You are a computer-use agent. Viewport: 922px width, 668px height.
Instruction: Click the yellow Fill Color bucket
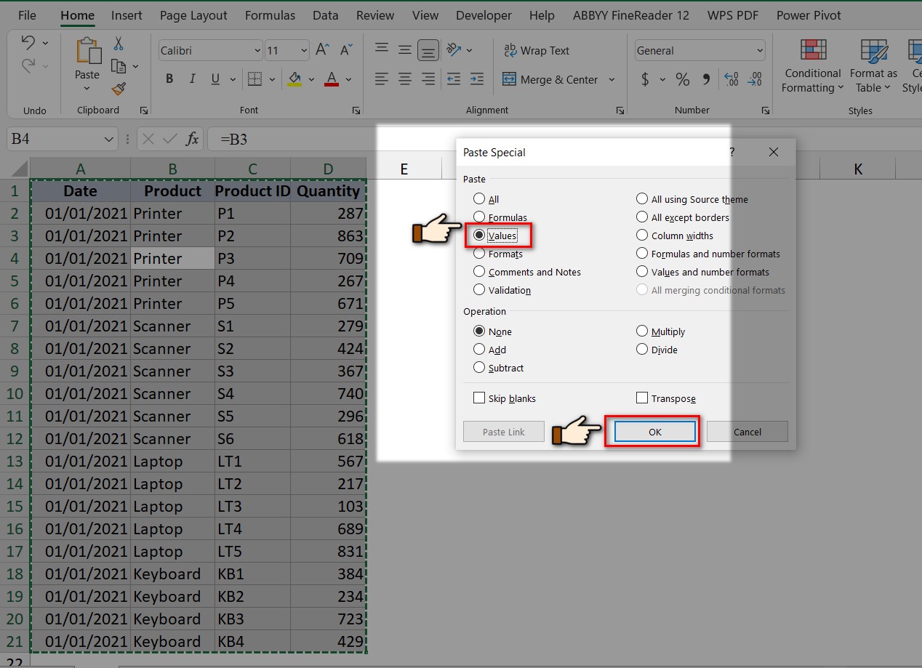point(294,79)
